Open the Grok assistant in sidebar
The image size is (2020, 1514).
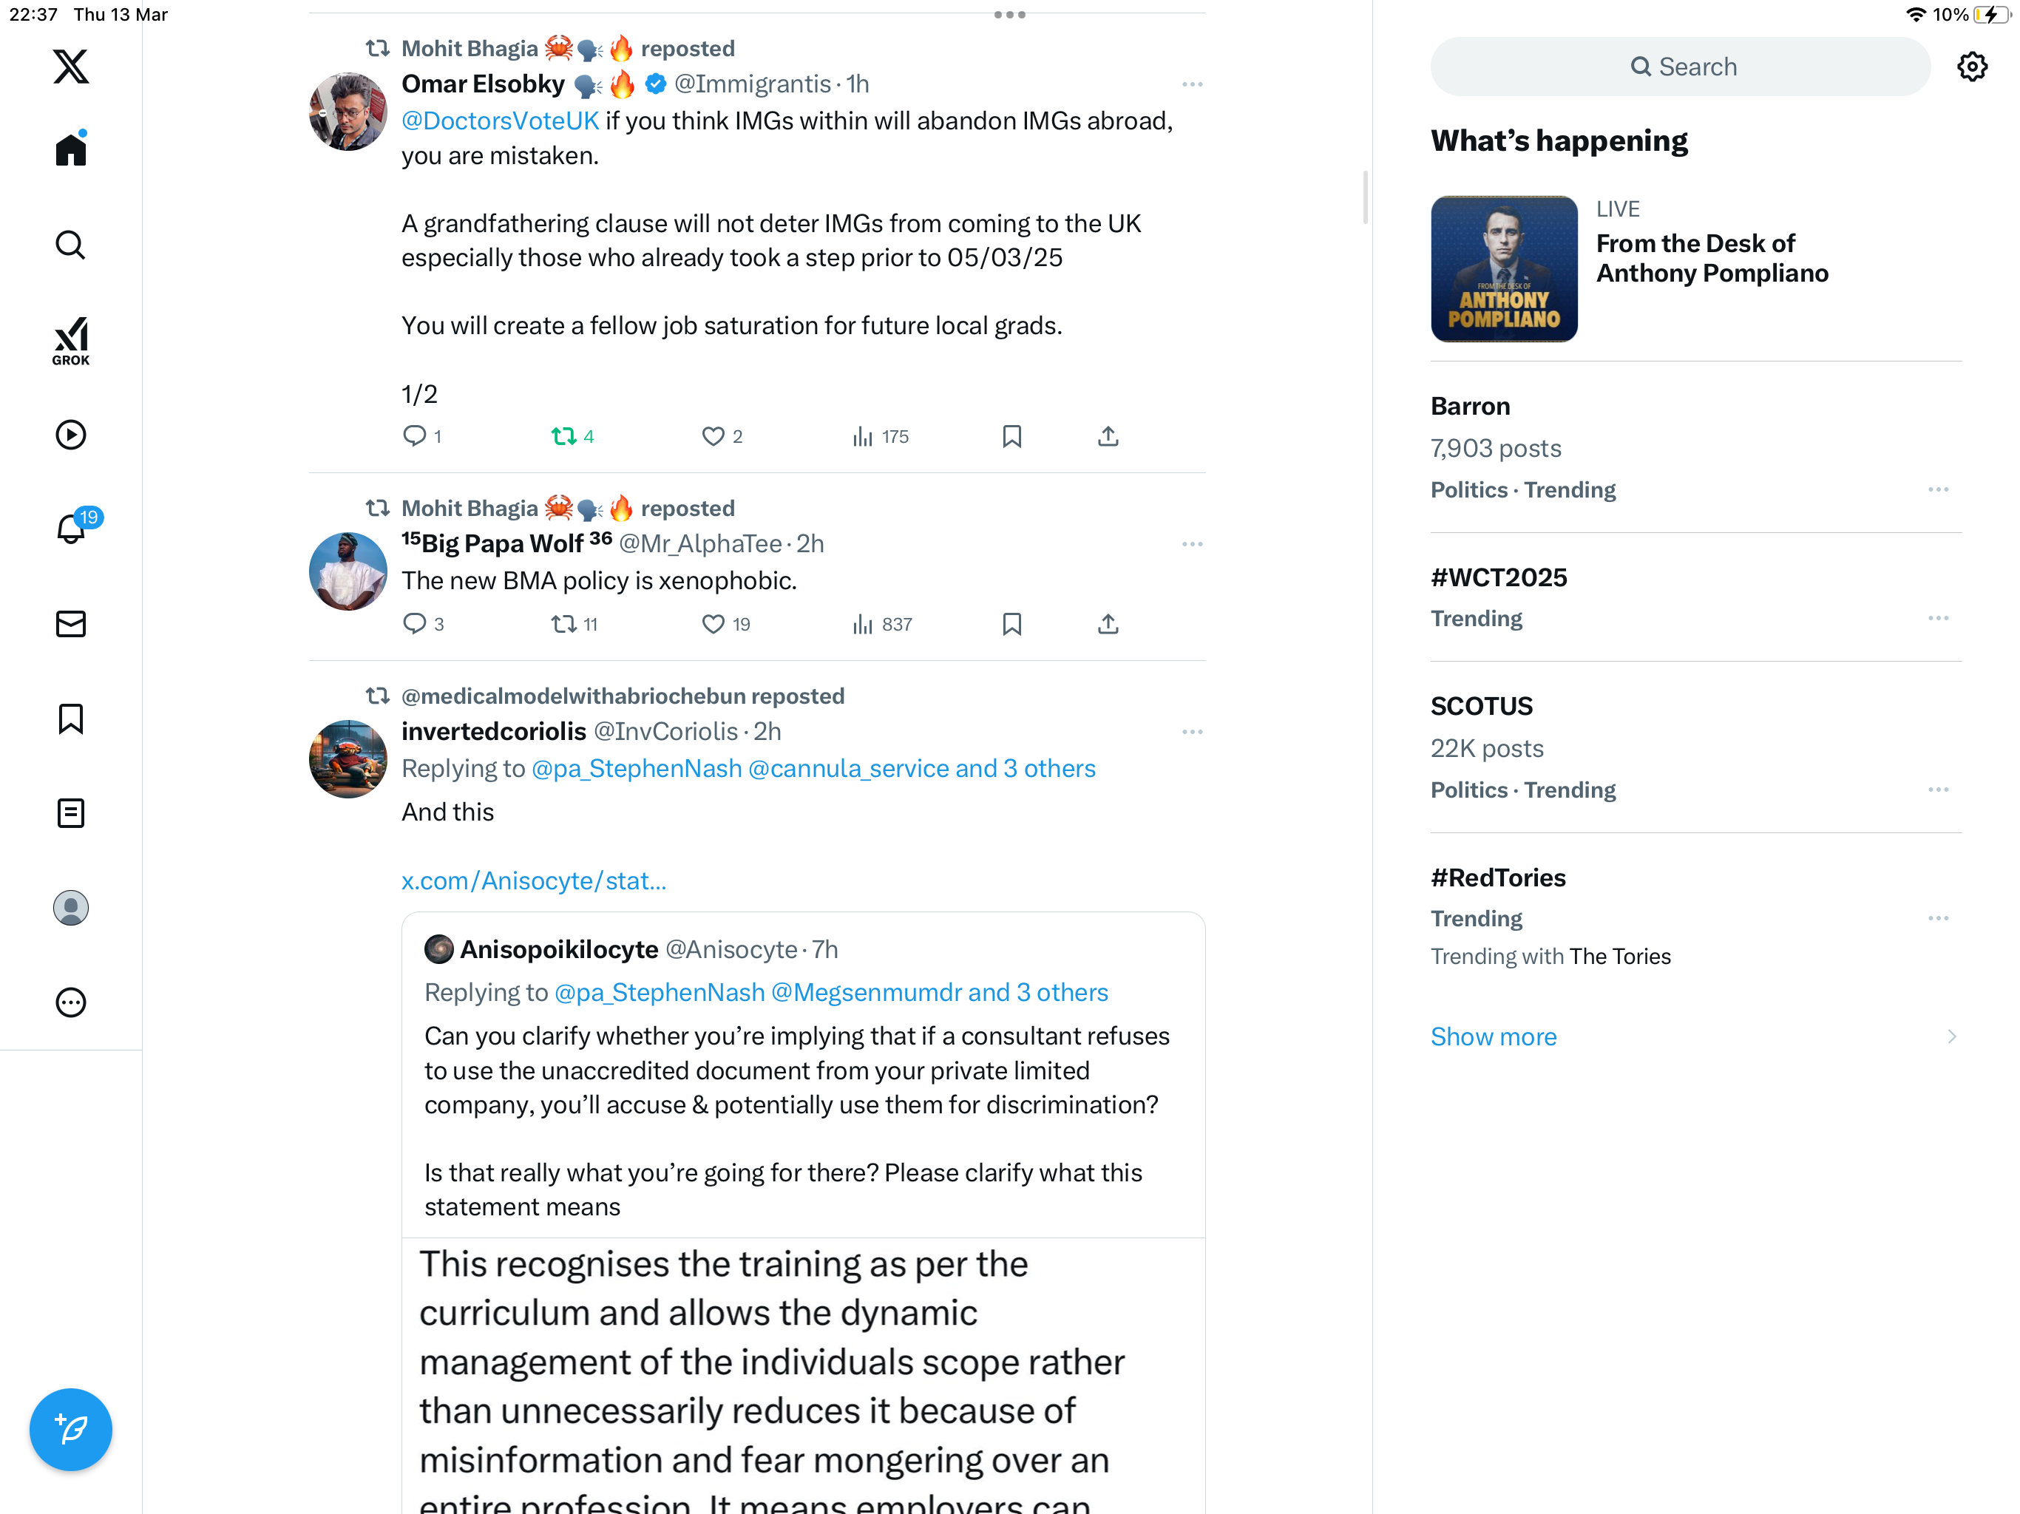70,341
